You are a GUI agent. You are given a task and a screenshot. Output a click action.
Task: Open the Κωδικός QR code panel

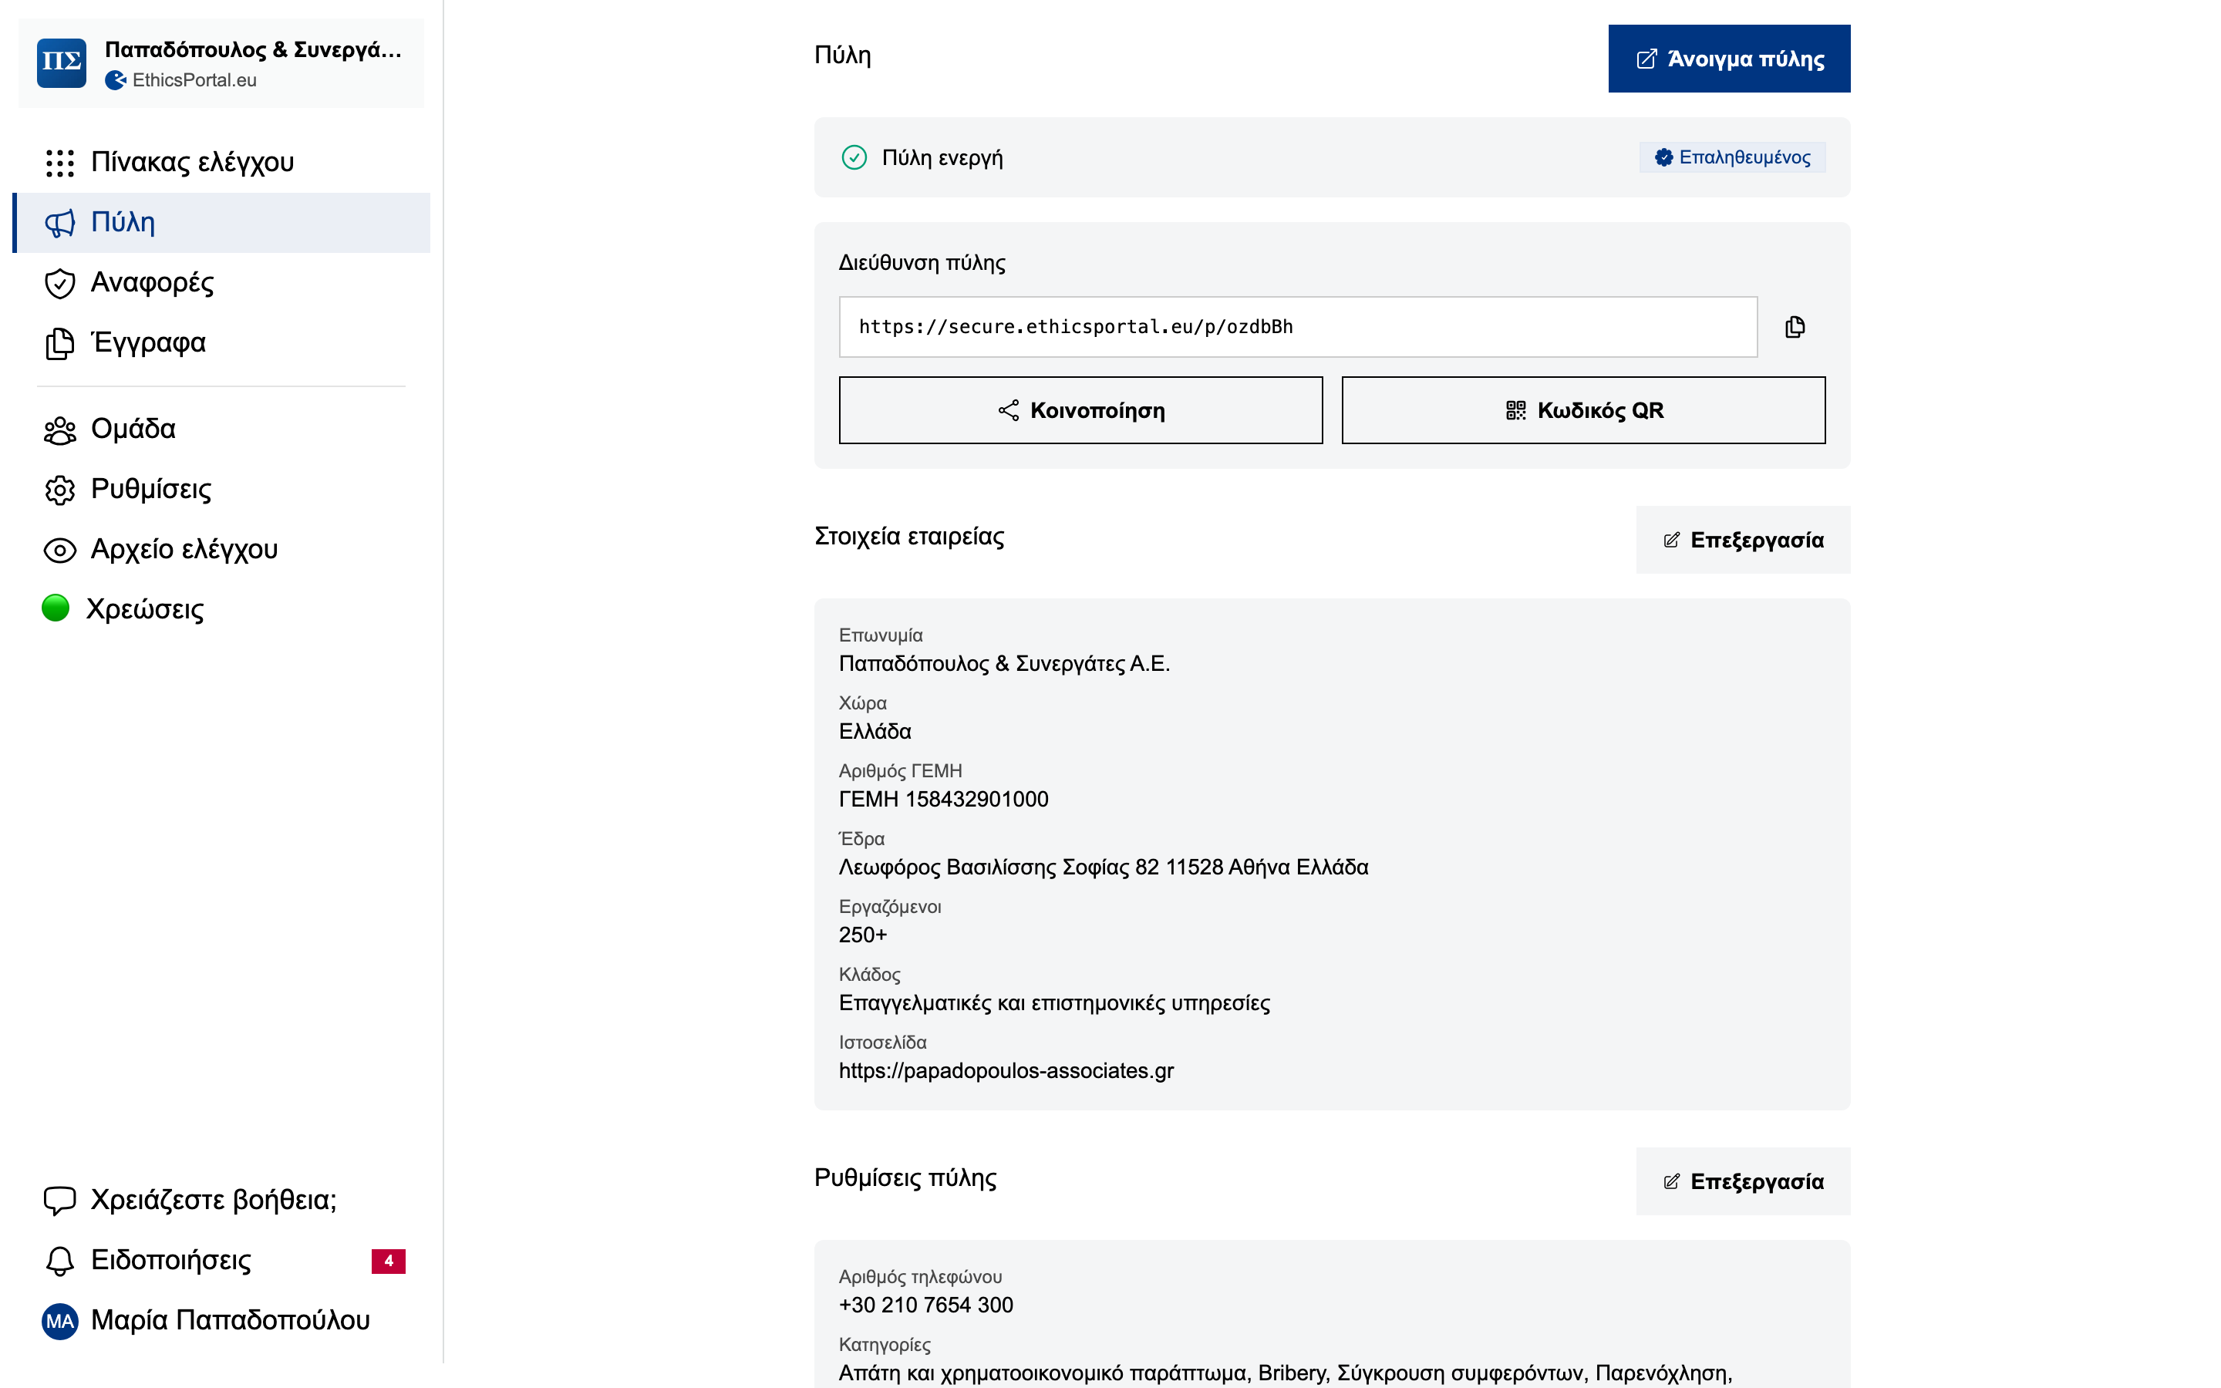[x=1582, y=409]
